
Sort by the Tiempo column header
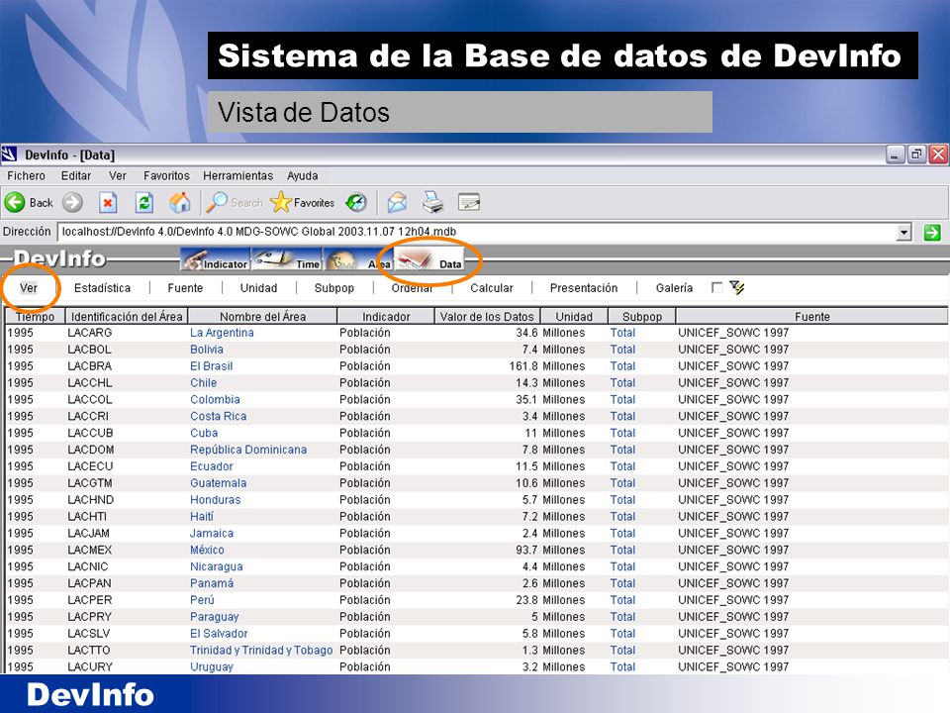click(x=36, y=317)
